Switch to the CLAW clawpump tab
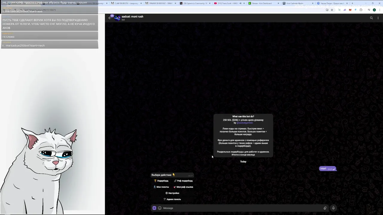Viewport: 383px width, 215px height. tap(126, 3)
